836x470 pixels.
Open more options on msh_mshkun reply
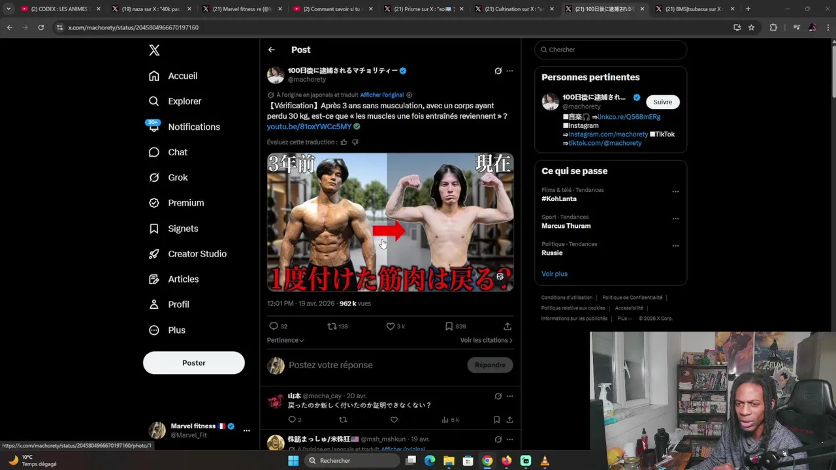[509, 439]
